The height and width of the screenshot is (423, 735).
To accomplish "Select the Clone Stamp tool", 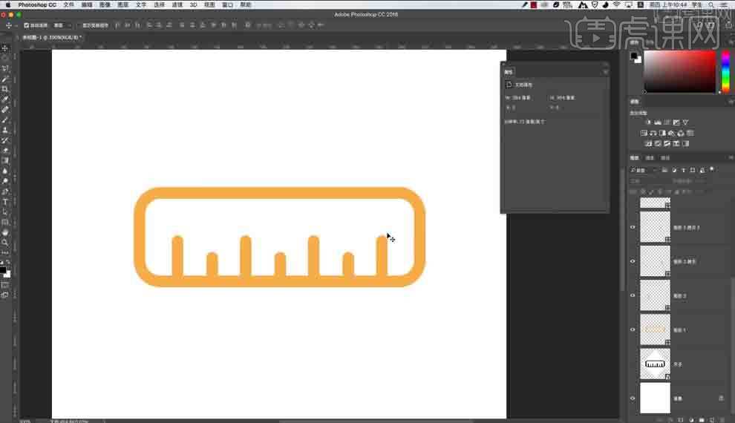I will (x=5, y=130).
